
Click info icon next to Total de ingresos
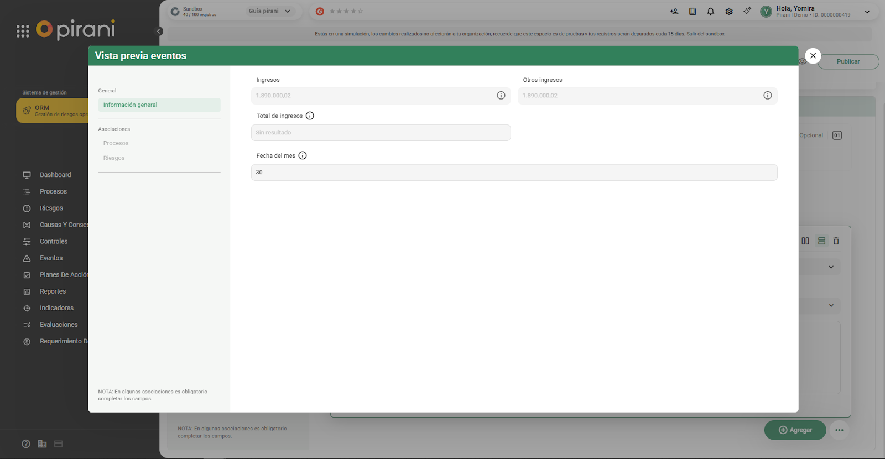tap(310, 116)
